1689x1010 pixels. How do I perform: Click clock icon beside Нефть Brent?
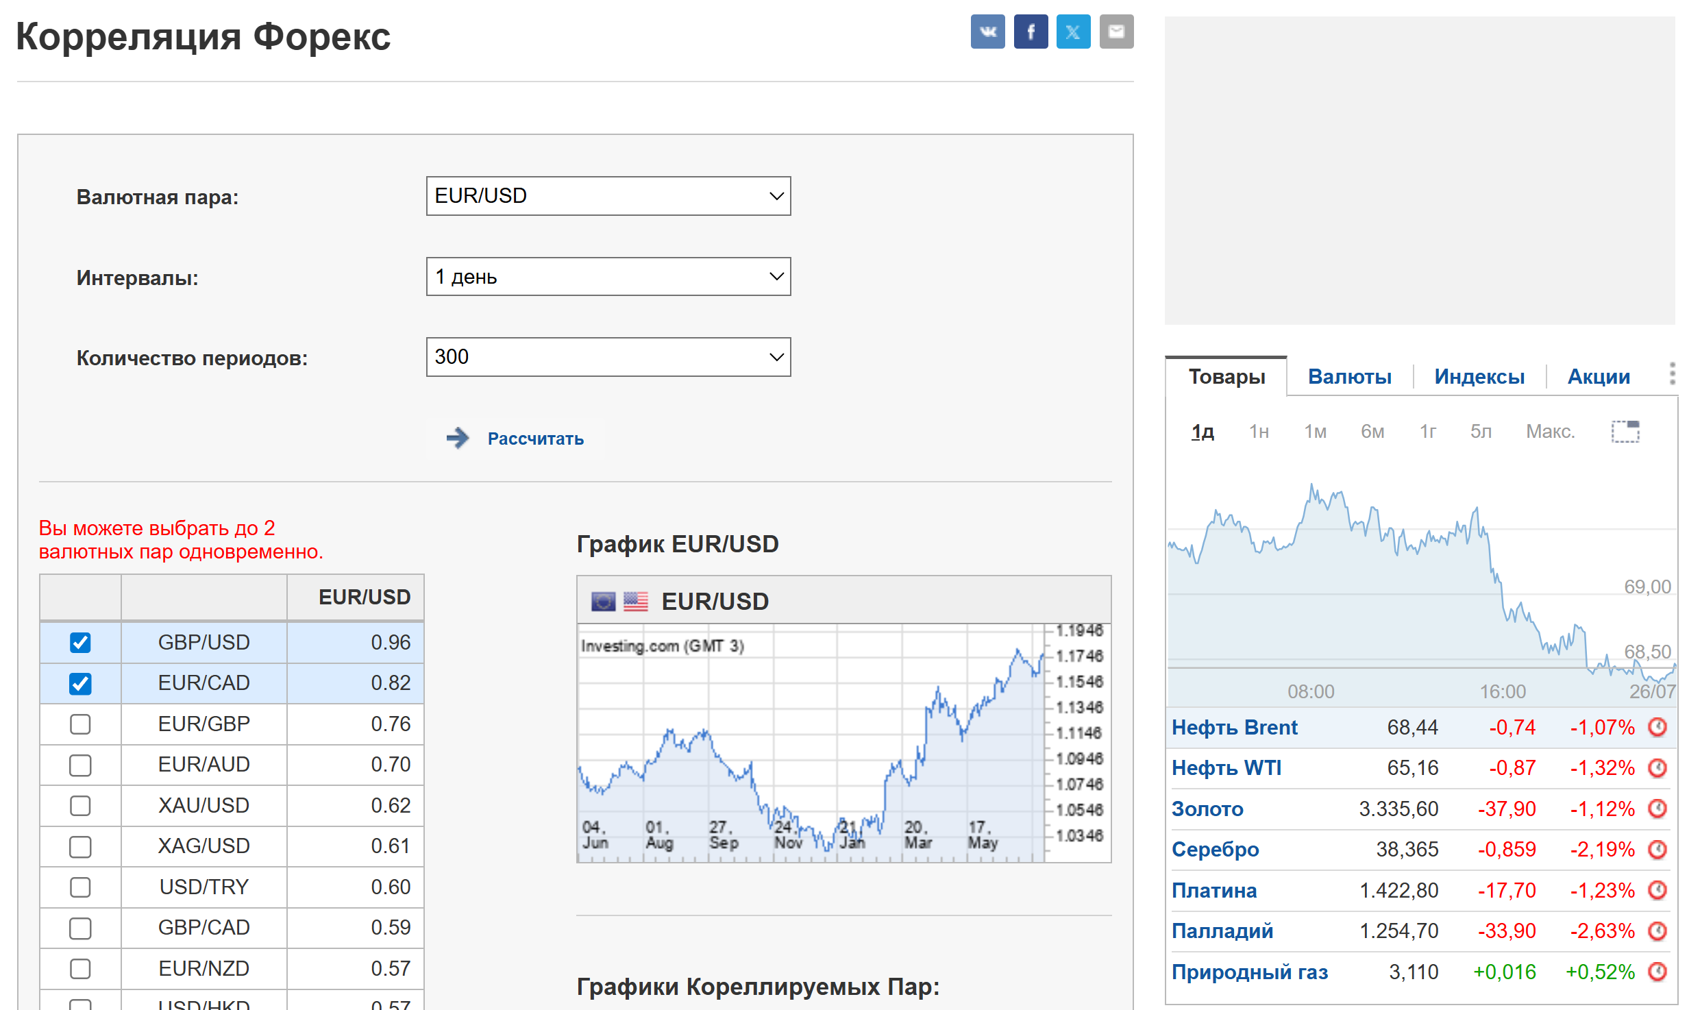click(x=1657, y=727)
